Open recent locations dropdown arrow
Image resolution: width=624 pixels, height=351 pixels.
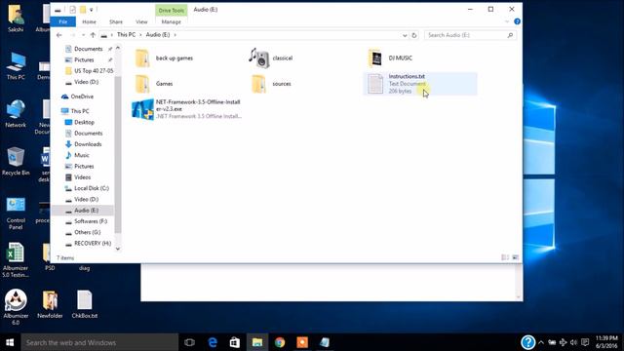(84, 35)
